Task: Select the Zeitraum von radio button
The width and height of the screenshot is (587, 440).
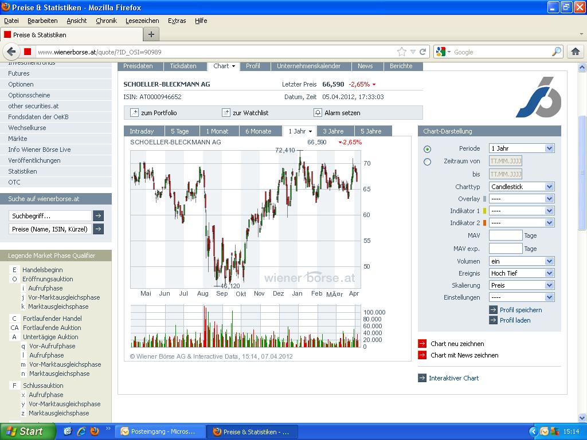Action: coord(427,162)
